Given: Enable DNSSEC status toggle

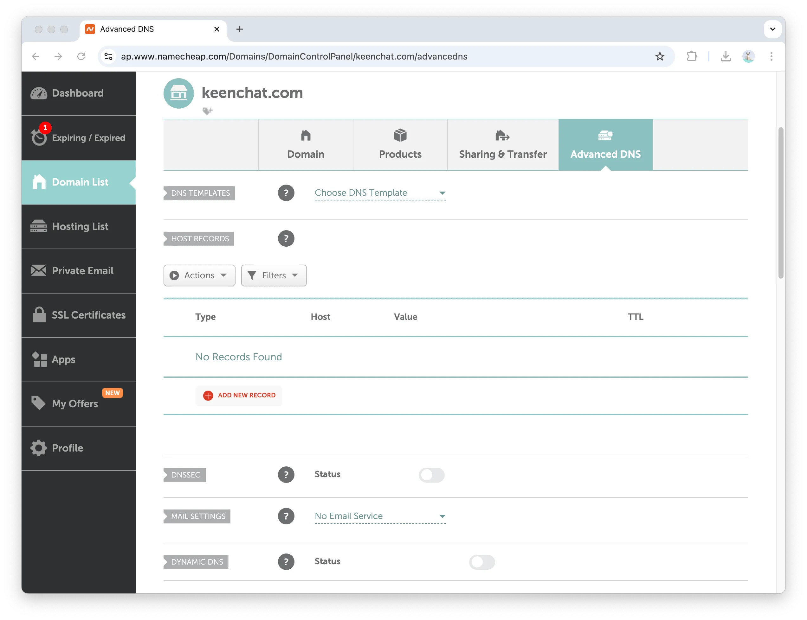Looking at the screenshot, I should click(x=432, y=475).
